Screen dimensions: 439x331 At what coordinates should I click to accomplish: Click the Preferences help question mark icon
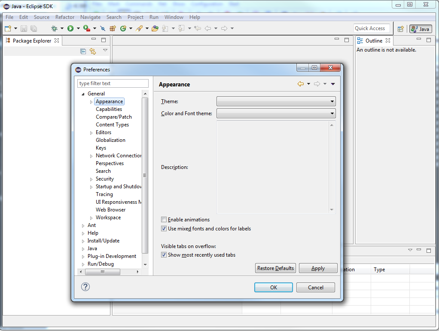coord(85,287)
